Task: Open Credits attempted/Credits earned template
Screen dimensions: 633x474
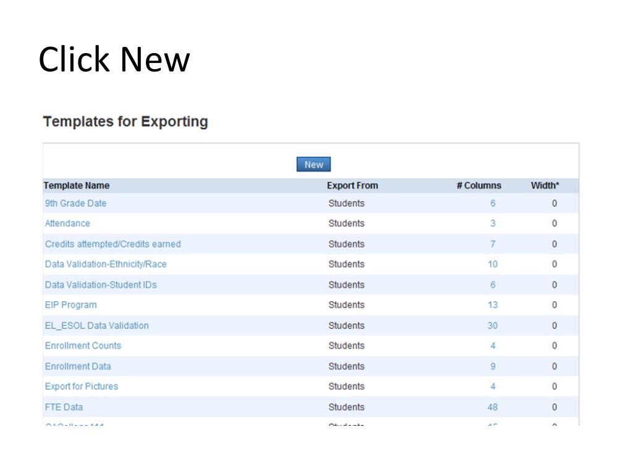Action: click(x=113, y=244)
